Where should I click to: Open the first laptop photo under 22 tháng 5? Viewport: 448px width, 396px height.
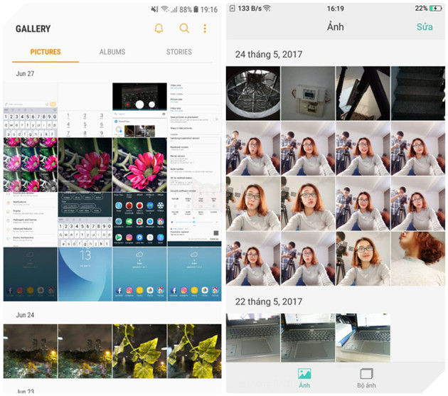252,338
